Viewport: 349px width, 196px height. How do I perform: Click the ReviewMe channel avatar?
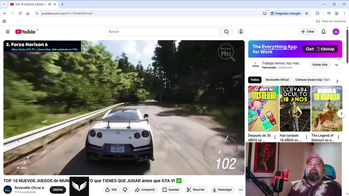8,190
